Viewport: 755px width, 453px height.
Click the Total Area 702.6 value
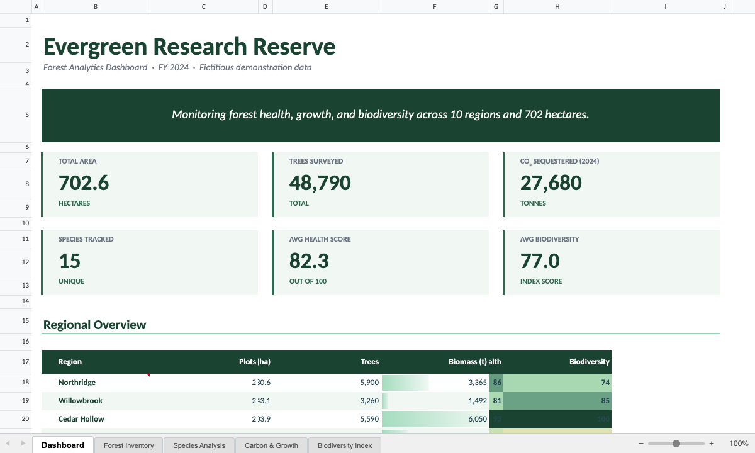[84, 183]
